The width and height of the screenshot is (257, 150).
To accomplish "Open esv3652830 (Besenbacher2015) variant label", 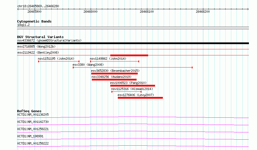I will point(115,71).
